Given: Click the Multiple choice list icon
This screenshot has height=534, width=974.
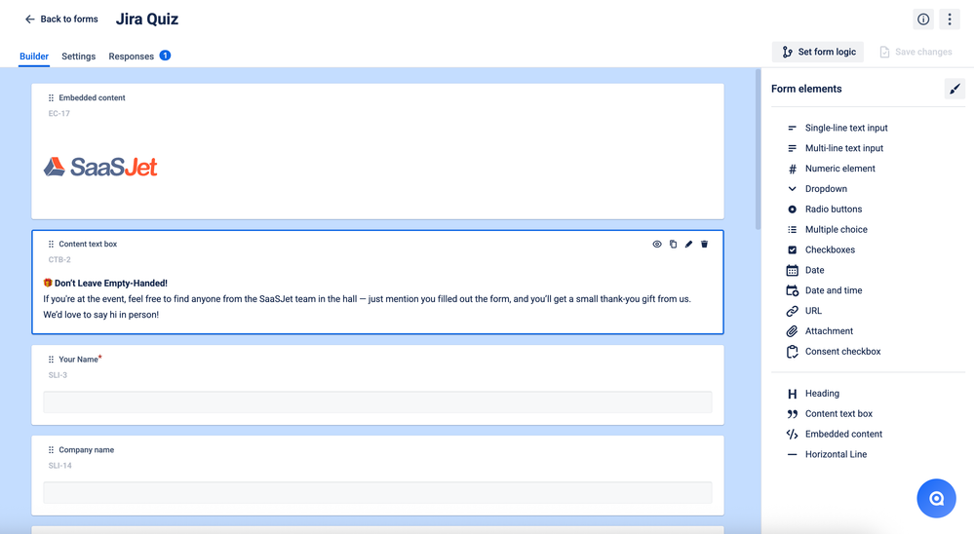Looking at the screenshot, I should (792, 230).
